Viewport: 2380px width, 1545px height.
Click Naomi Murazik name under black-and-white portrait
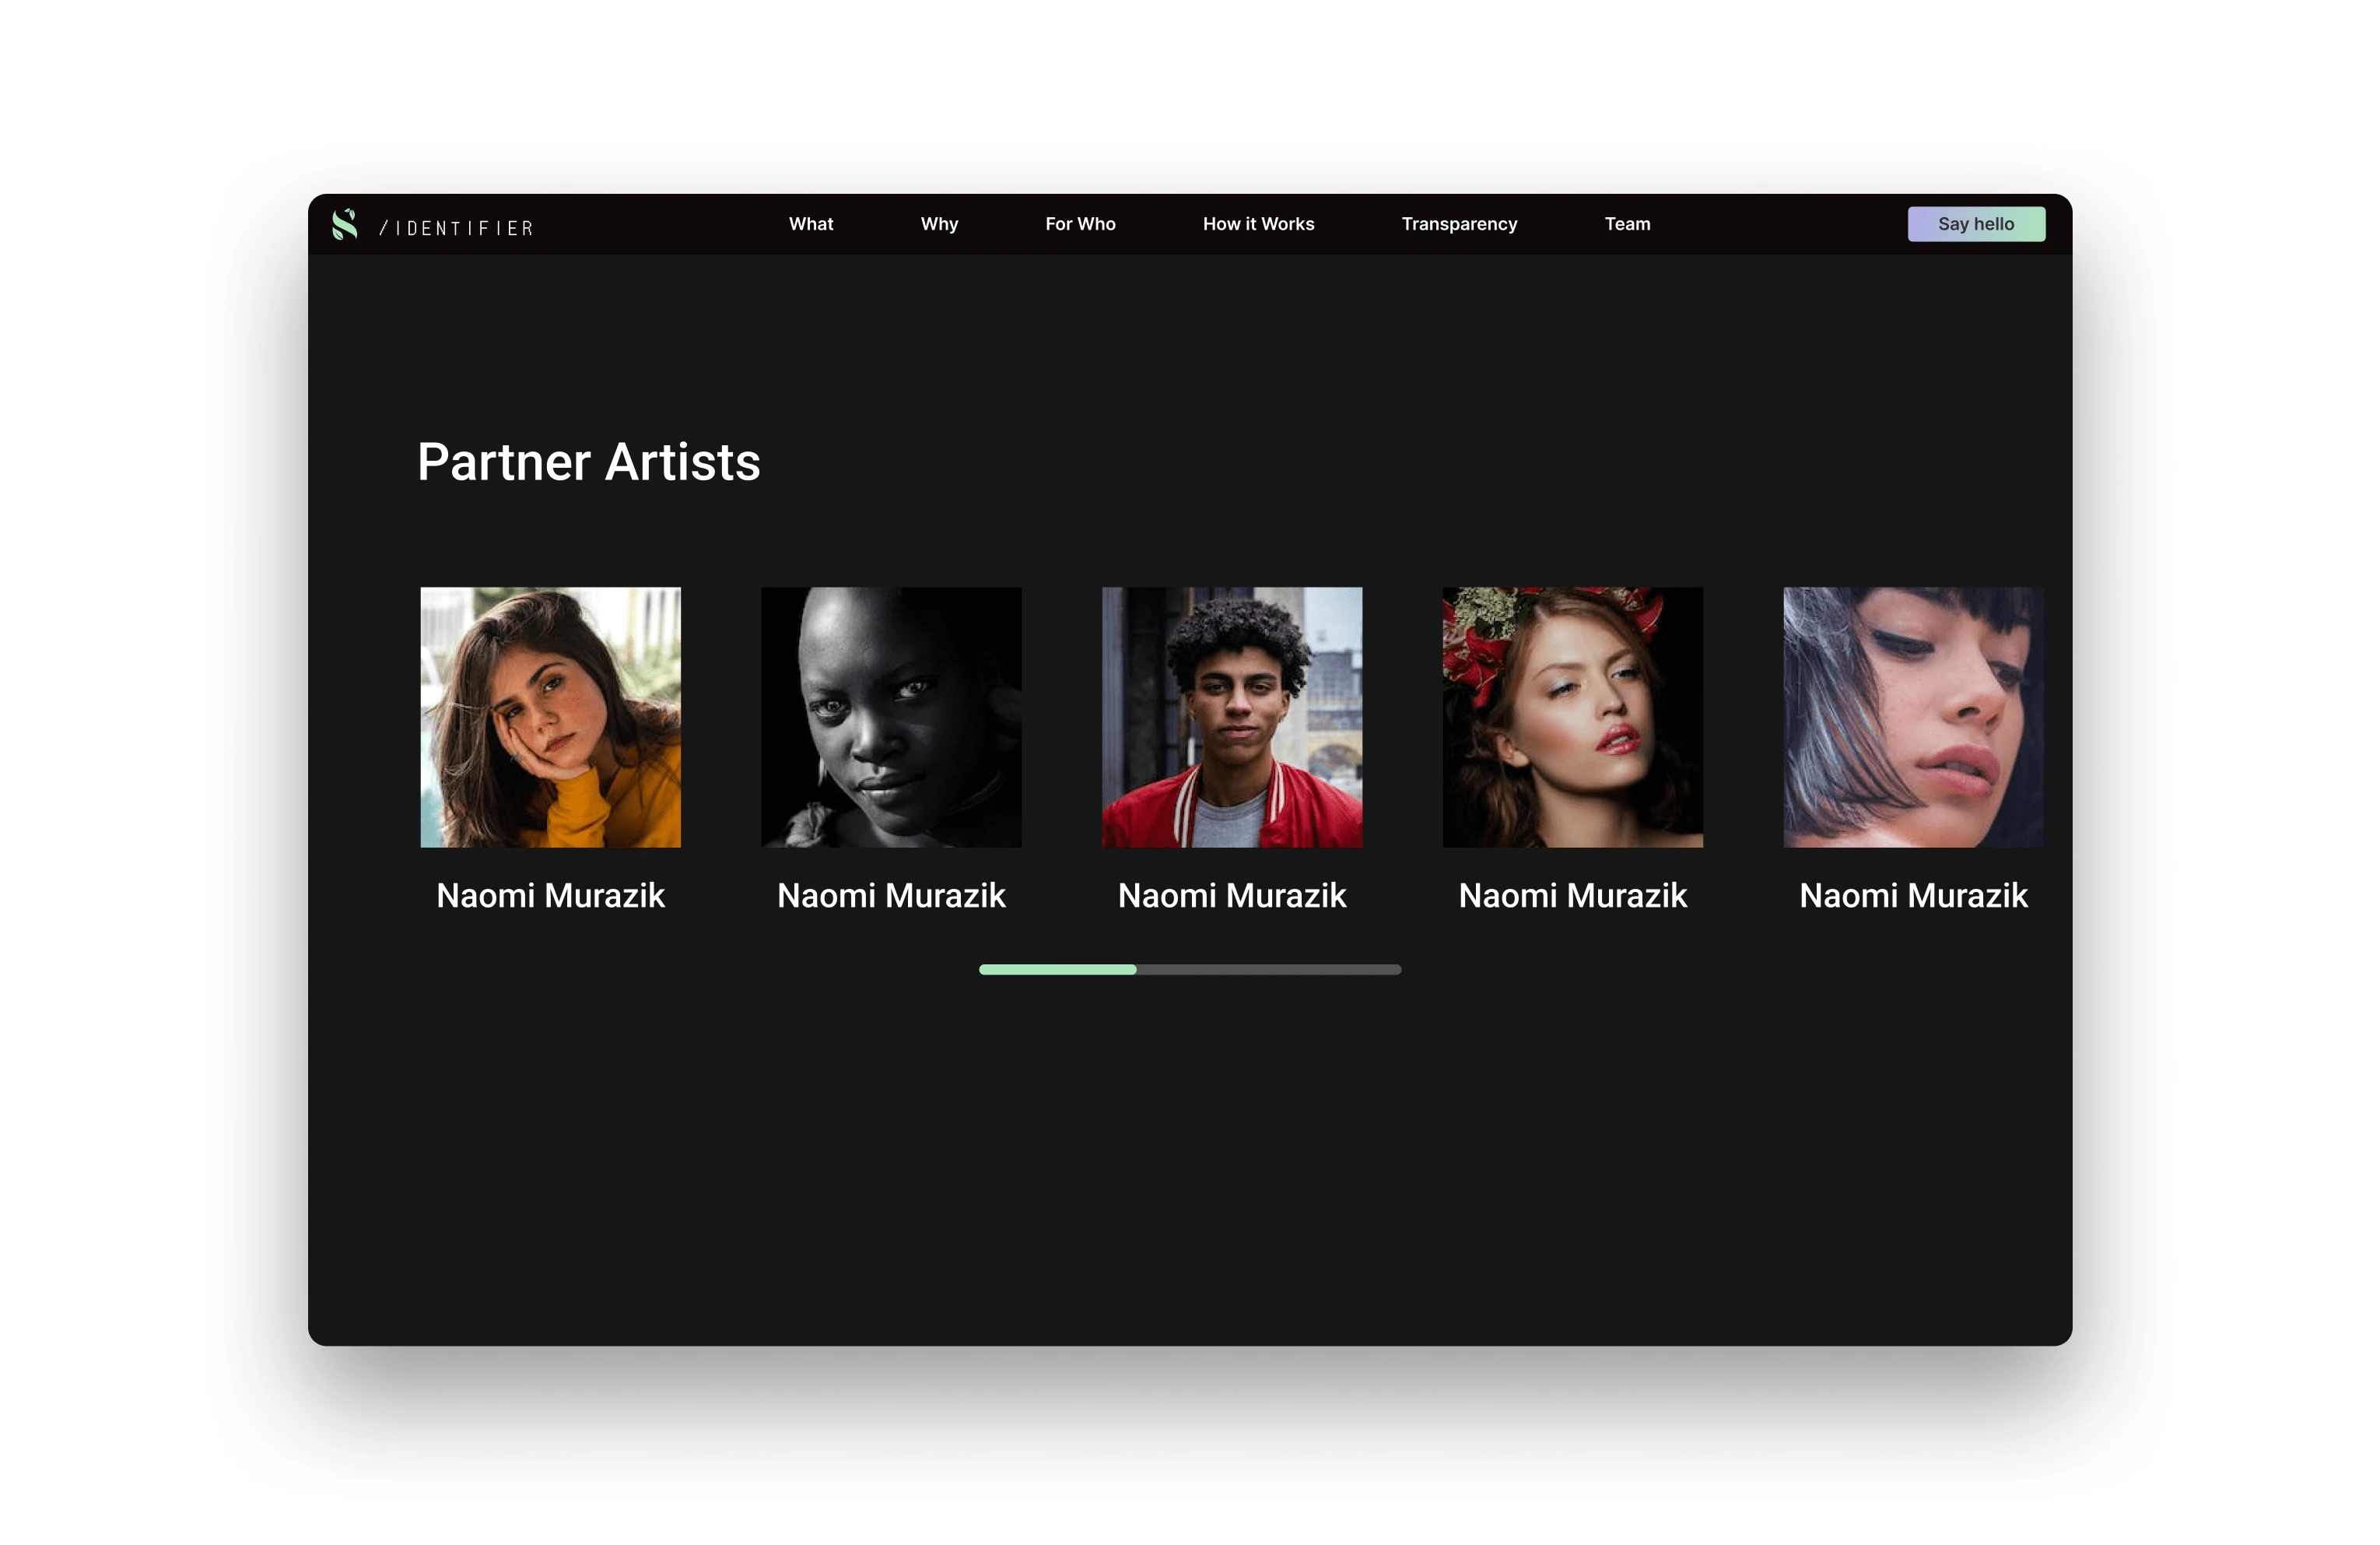click(891, 896)
